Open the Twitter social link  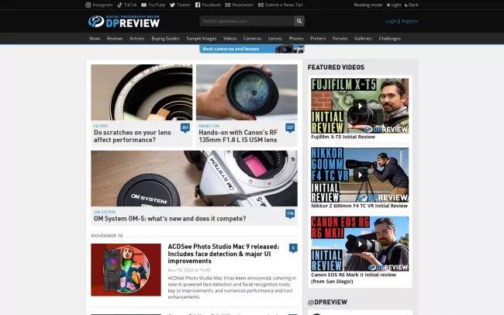180,5
